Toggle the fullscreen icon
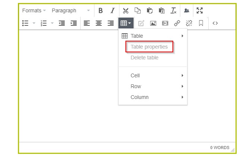 [200, 10]
